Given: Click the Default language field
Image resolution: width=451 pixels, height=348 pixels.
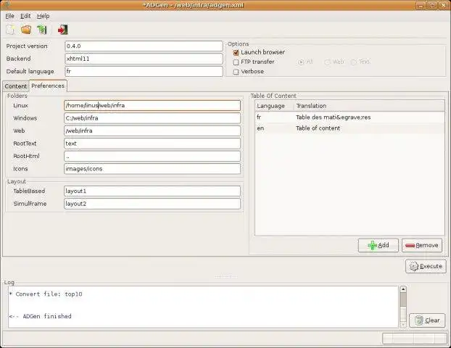Looking at the screenshot, I should click(144, 71).
